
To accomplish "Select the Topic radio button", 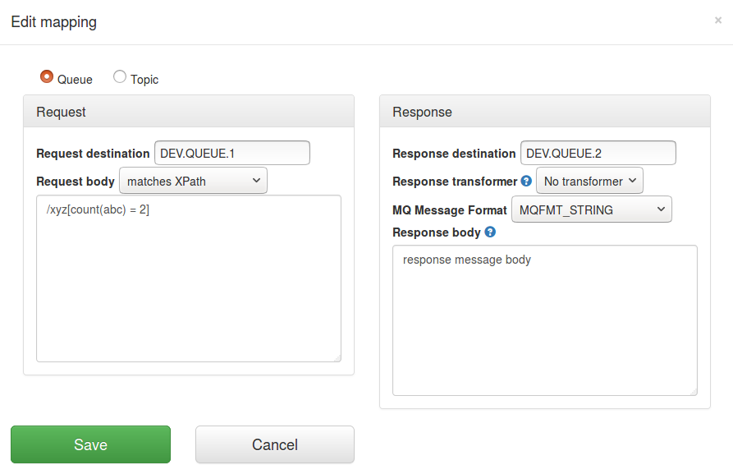I will (x=119, y=76).
